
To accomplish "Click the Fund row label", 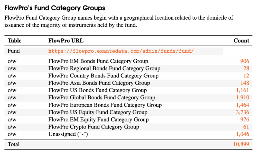I will (x=14, y=51).
